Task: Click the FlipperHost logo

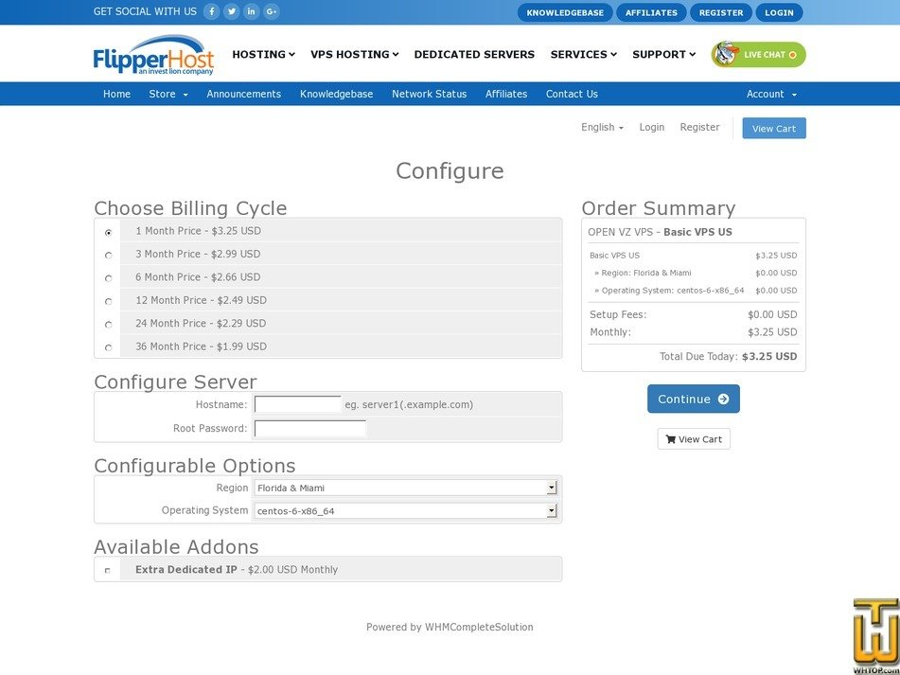Action: 152,54
